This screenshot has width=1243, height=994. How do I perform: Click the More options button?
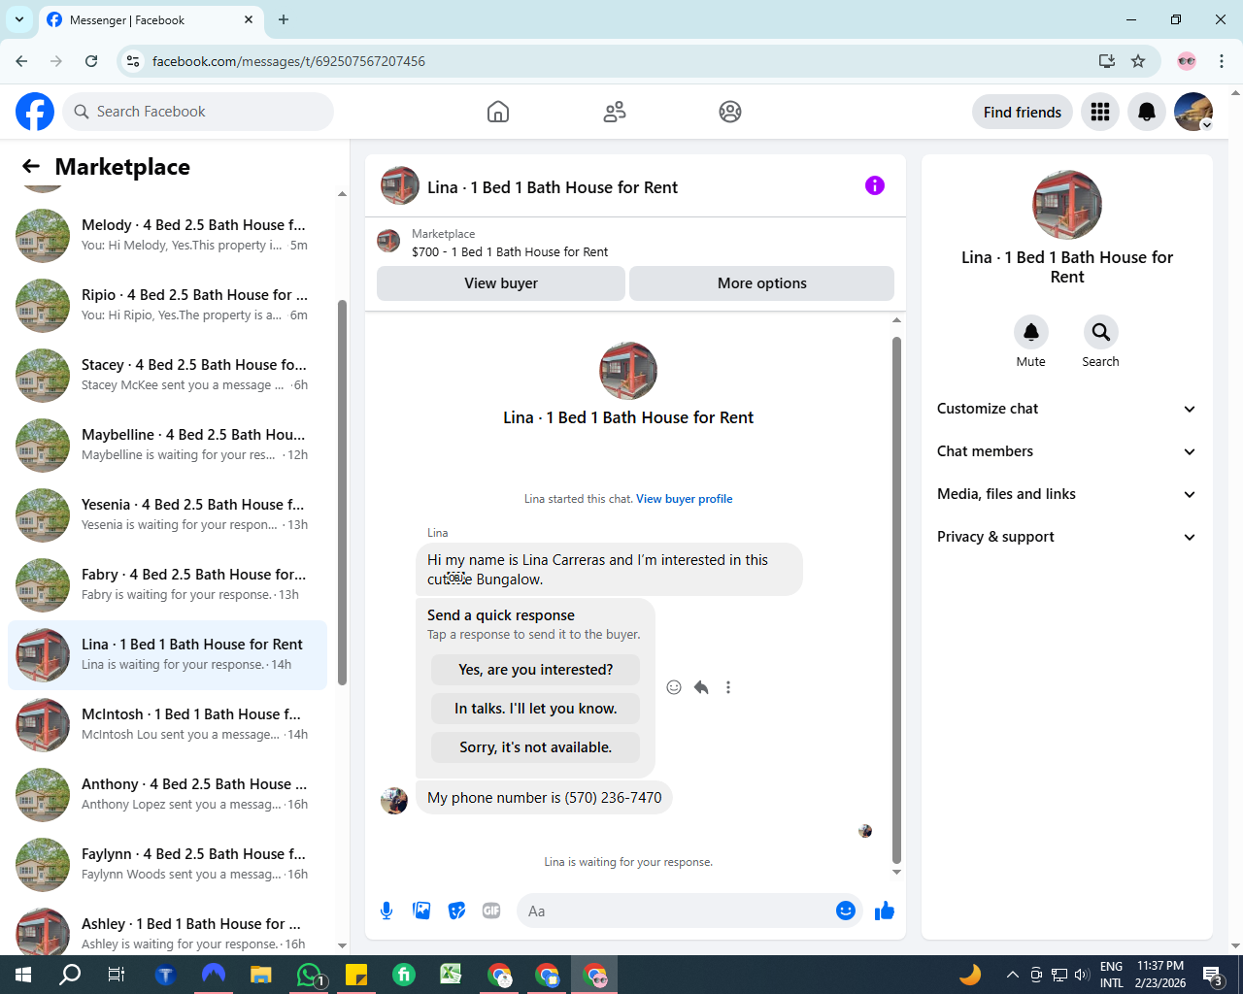coord(762,283)
